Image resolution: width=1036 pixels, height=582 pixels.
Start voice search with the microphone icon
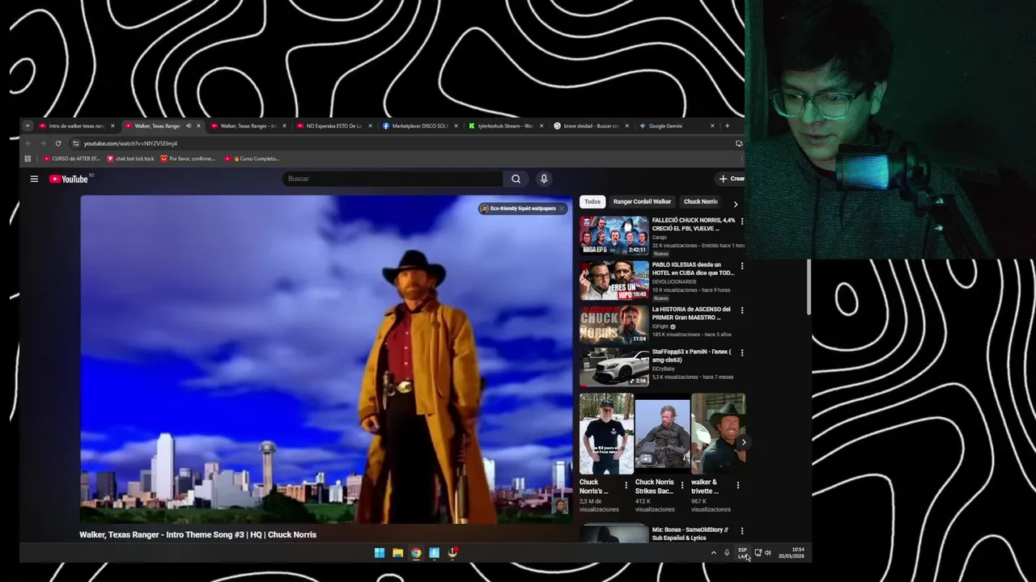pos(544,179)
